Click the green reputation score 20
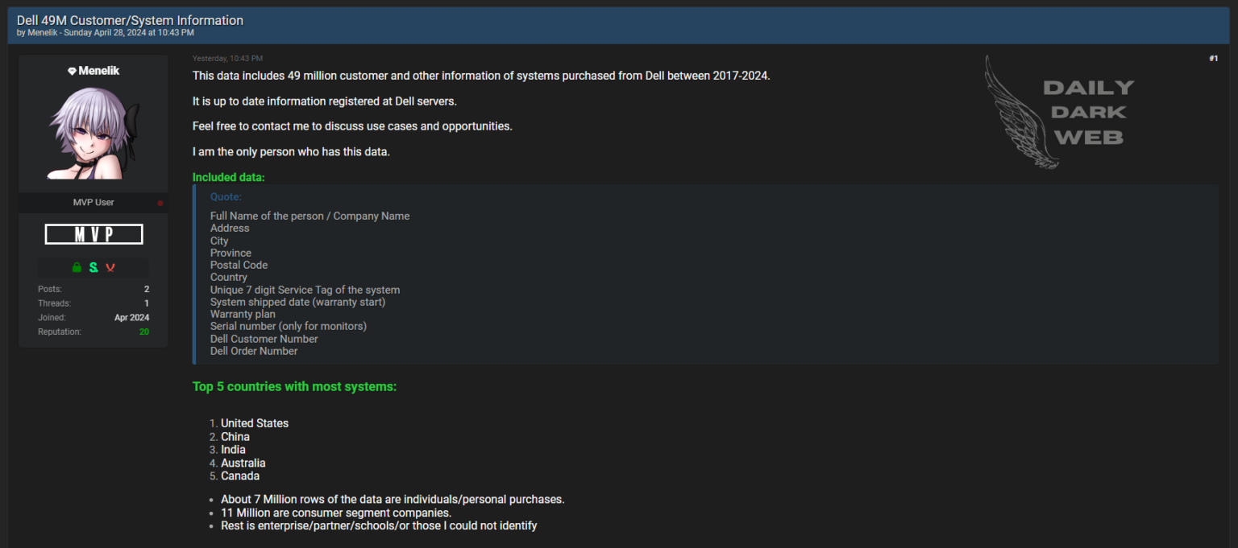Image resolution: width=1238 pixels, height=548 pixels. click(x=143, y=332)
